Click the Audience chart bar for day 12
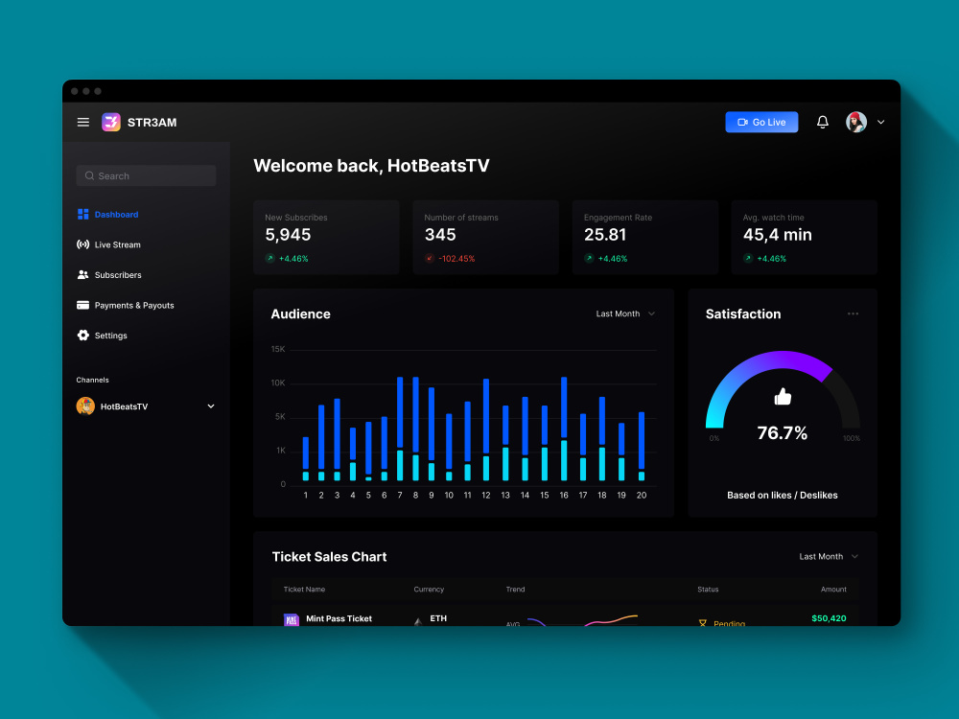 click(x=486, y=429)
